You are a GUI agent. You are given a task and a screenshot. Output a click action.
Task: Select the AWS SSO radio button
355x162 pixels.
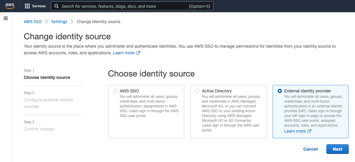point(115,91)
